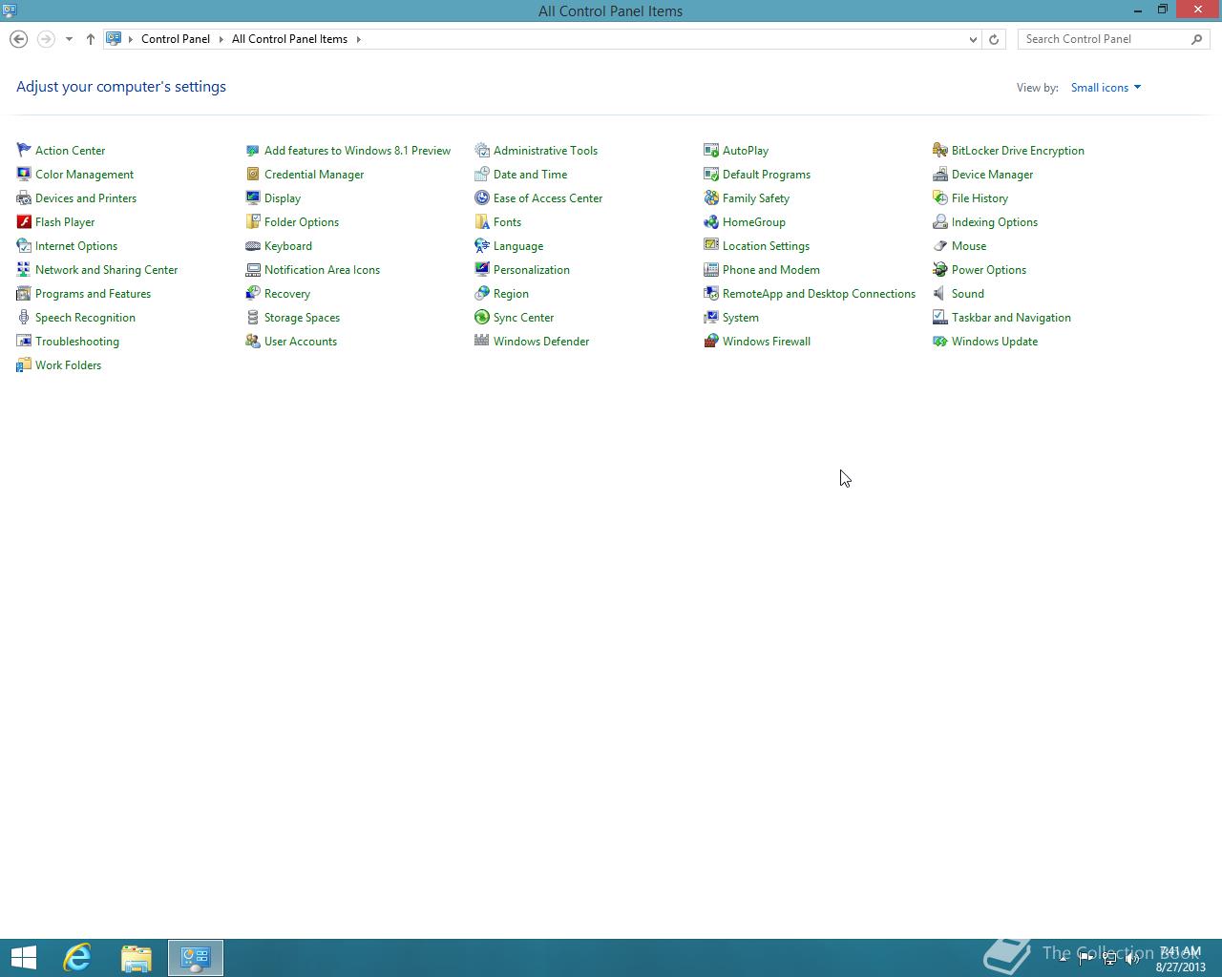Open Internet Explorer from the taskbar
This screenshot has height=977, width=1222.
77,958
